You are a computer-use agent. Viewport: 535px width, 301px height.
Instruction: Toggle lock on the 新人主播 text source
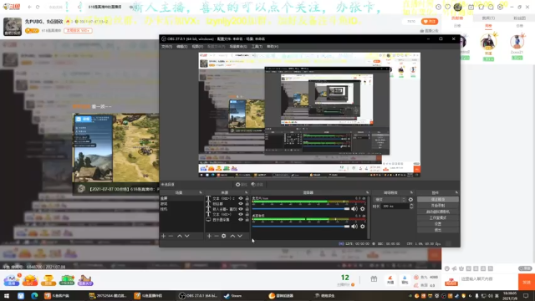pyautogui.click(x=247, y=209)
